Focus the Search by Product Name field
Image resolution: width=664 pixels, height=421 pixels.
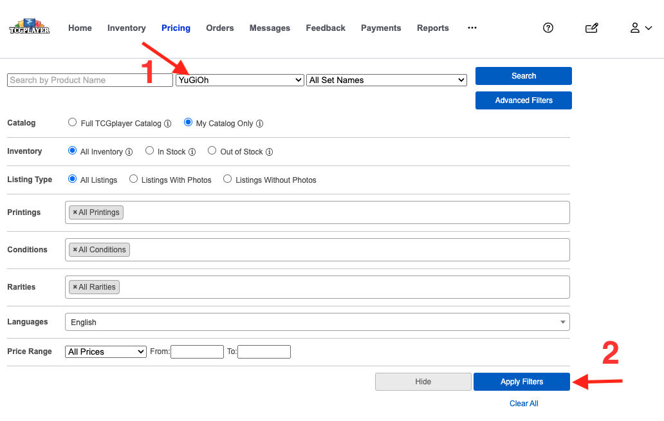tap(90, 80)
